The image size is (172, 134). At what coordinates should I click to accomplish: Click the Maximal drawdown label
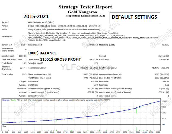37,68
